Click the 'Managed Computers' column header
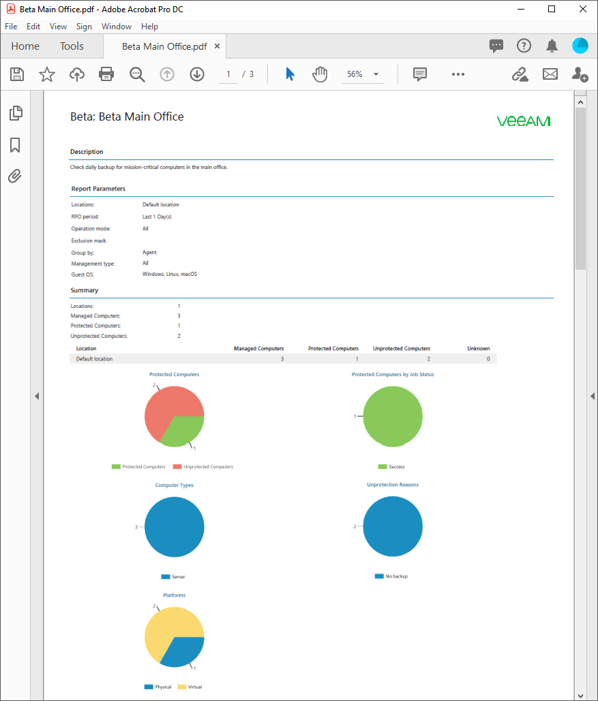 tap(258, 348)
